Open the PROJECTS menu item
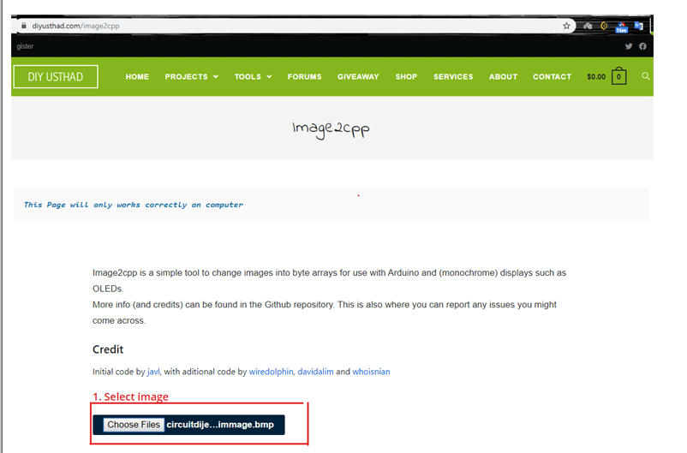Screen dimensions: 687x453 186,77
